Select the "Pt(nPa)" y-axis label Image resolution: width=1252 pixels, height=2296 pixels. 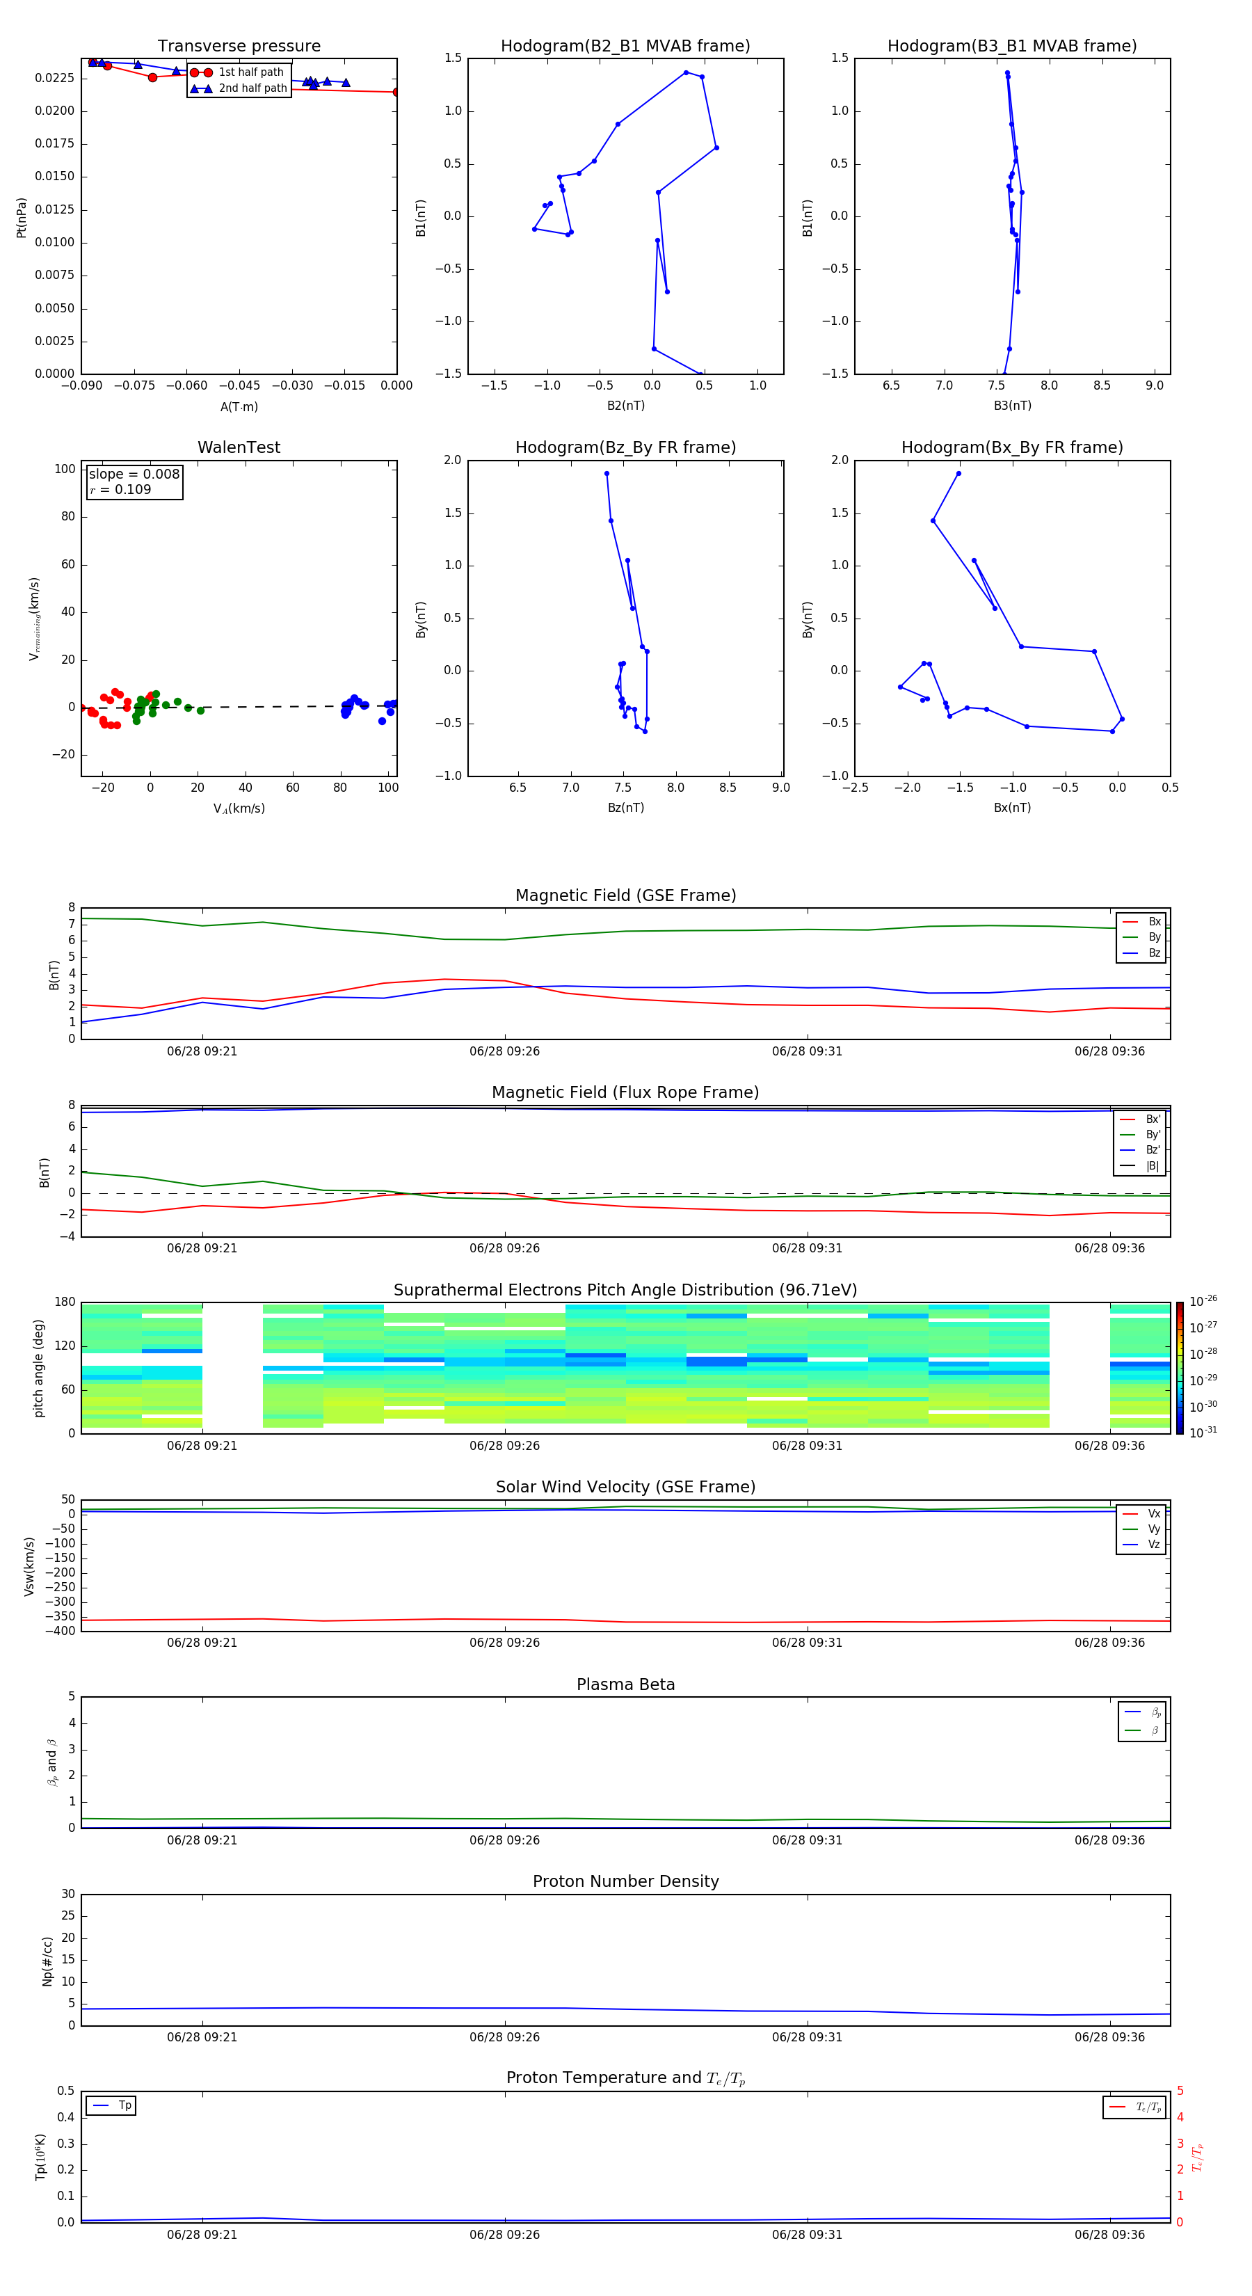(22, 216)
